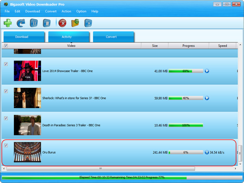This screenshot has height=183, width=244.
Task: Open the Edit menu
Action: tap(17, 11)
